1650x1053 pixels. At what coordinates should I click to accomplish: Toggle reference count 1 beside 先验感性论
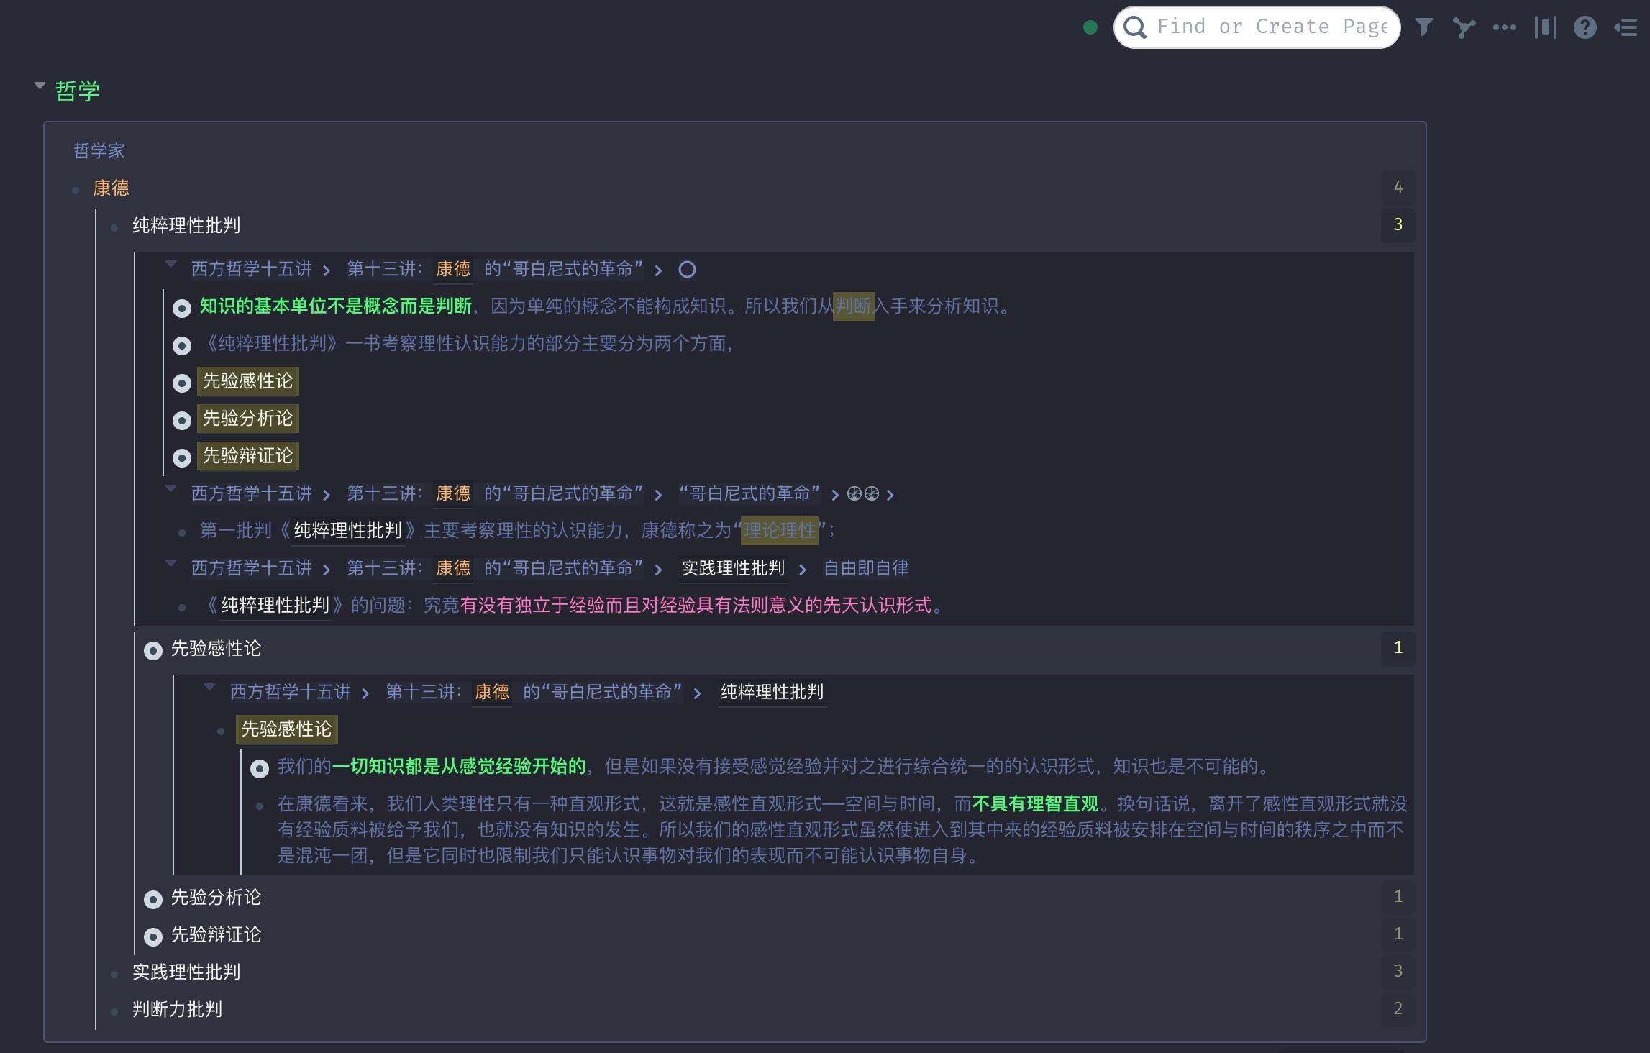point(1398,648)
